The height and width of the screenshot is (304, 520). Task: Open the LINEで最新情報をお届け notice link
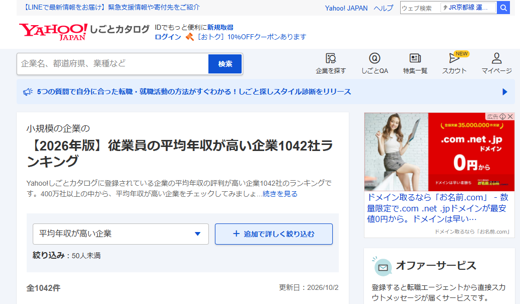[x=111, y=7]
